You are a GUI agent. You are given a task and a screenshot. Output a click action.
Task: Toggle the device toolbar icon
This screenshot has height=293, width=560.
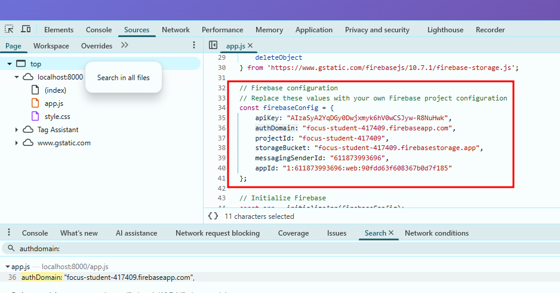coord(26,29)
